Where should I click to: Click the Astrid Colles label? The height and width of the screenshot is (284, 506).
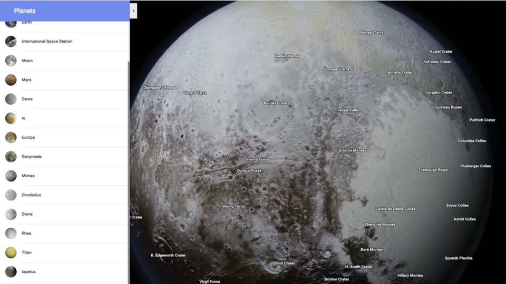[x=465, y=219]
